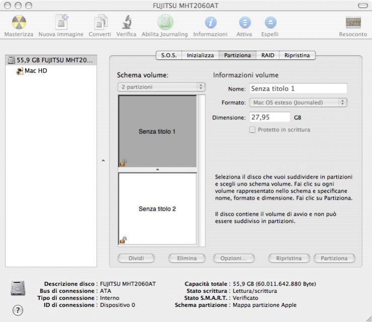Click lock icon on Senza titolo 1
Screen dimensions: 372x322
[x=123, y=163]
